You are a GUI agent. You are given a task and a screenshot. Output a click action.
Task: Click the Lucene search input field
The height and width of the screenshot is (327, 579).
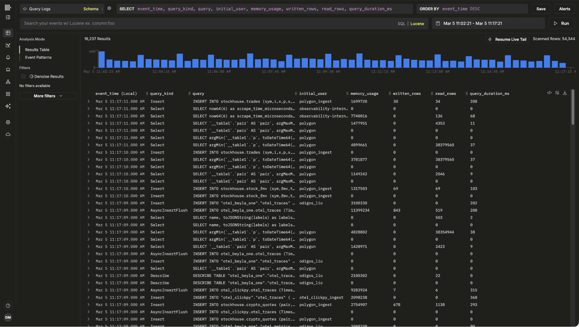(x=203, y=23)
